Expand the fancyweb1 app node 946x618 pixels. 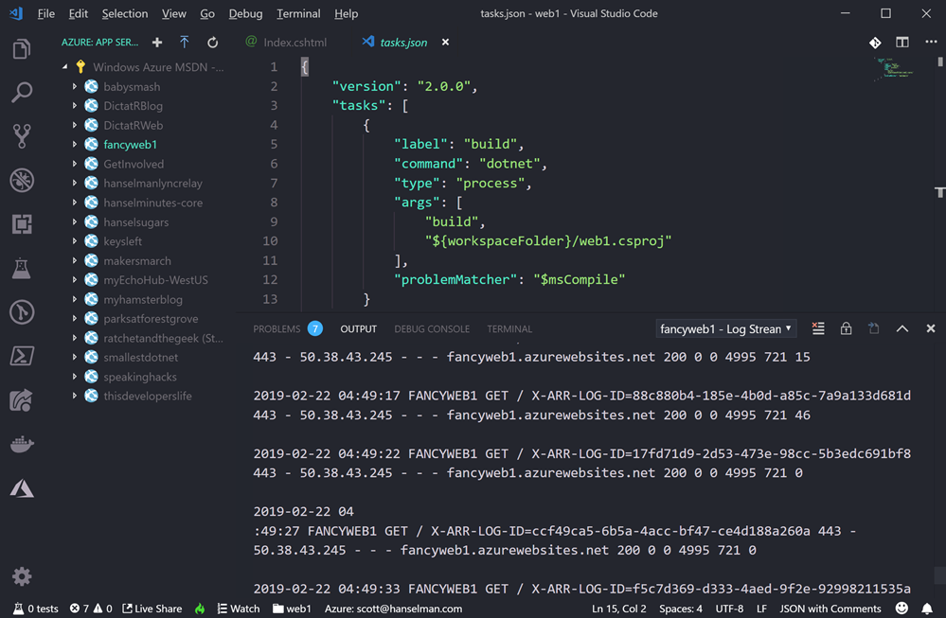click(x=75, y=144)
